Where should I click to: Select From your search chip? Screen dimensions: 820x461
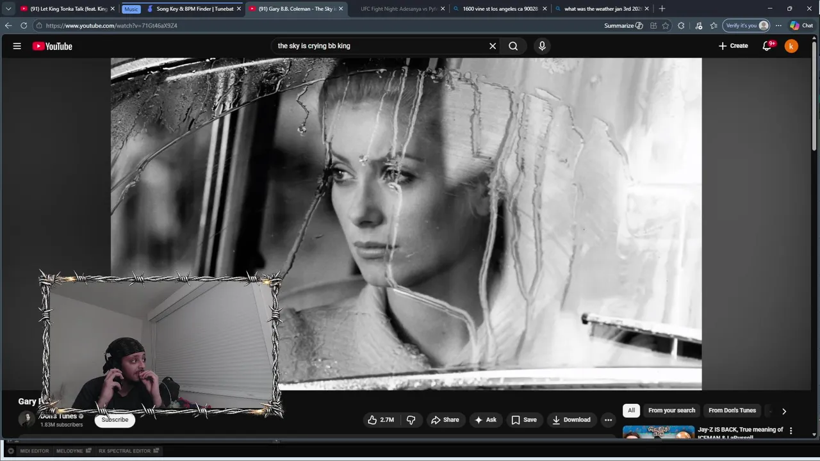[x=671, y=410]
